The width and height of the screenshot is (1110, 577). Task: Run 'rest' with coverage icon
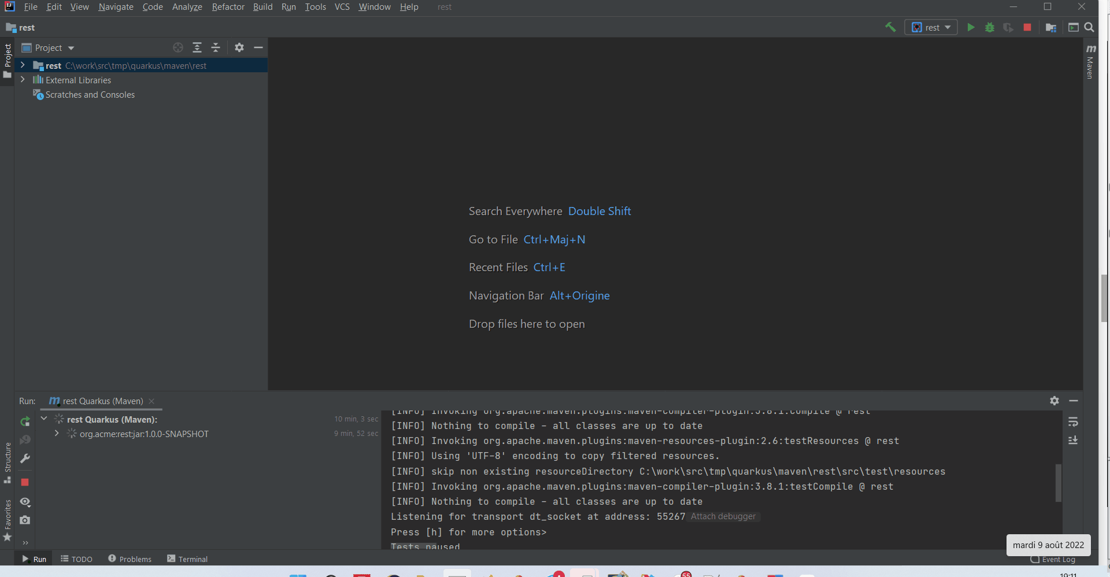[1009, 27]
